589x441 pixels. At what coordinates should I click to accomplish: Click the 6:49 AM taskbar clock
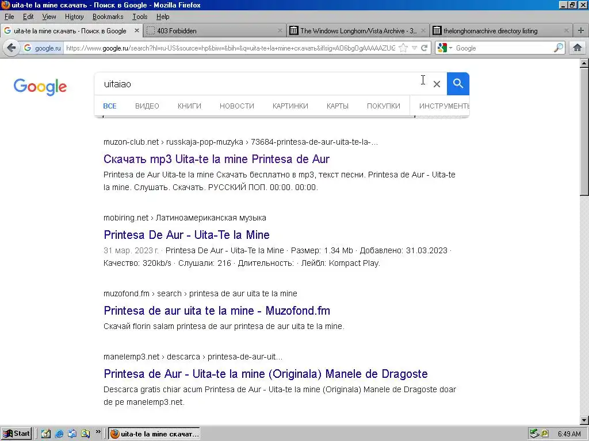click(x=569, y=434)
